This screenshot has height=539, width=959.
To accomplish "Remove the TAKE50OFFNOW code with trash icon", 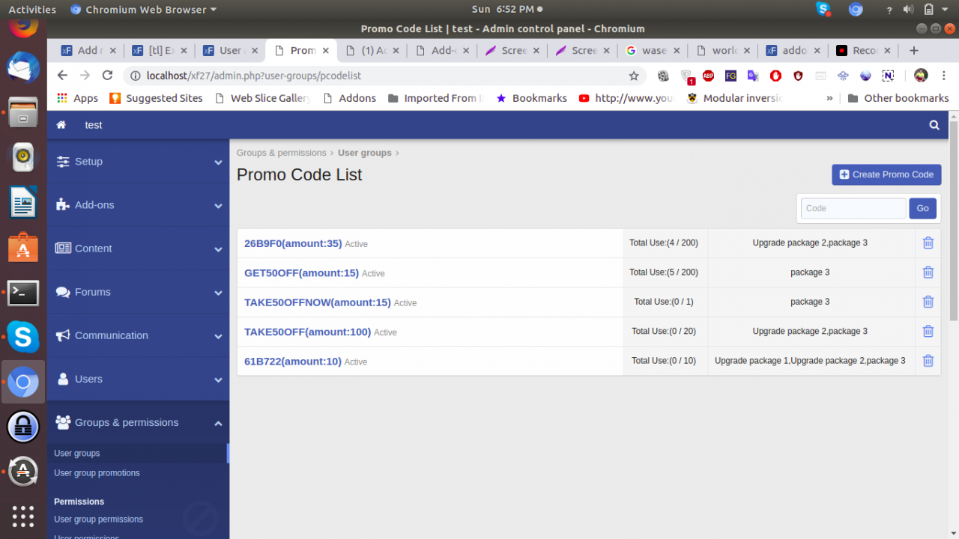I will pos(928,302).
